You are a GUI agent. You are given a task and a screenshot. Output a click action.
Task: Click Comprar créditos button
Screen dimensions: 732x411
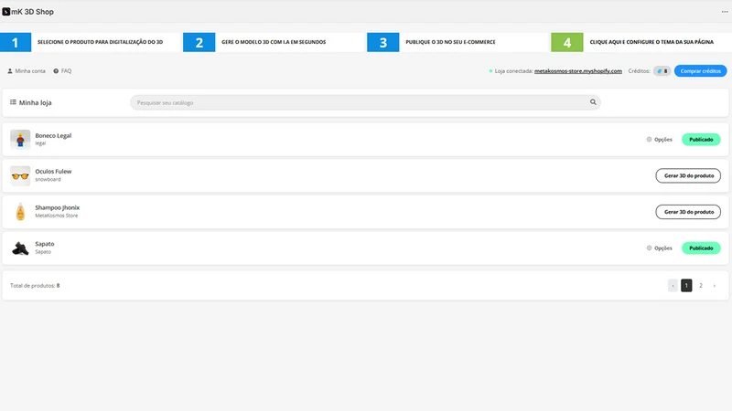click(700, 71)
